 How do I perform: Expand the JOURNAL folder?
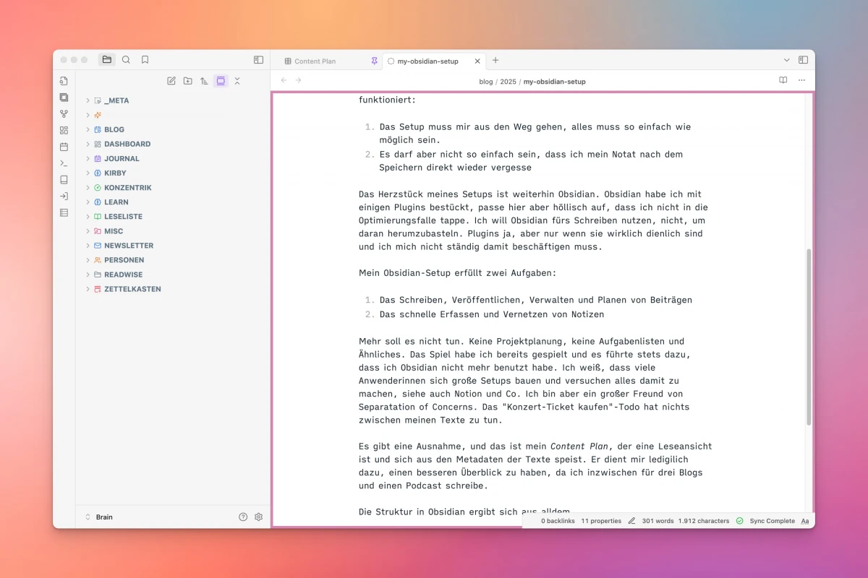88,158
